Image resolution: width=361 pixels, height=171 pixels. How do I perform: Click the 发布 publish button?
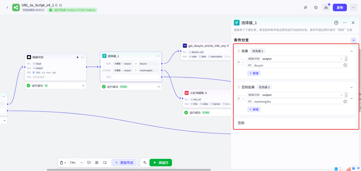[340, 7]
